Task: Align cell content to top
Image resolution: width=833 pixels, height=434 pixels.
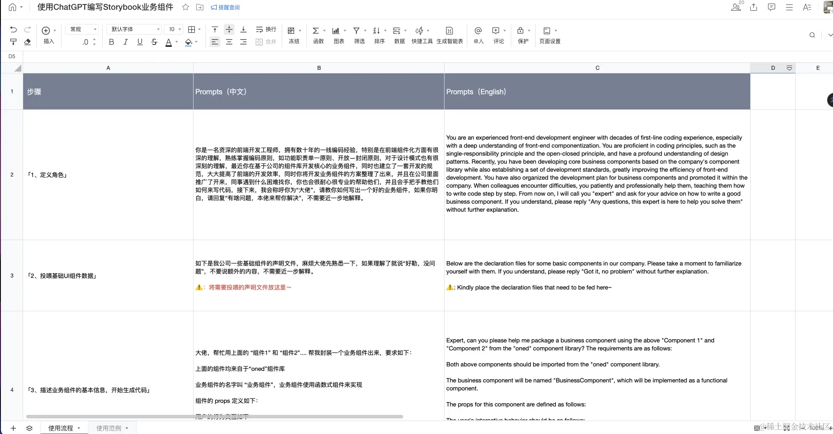Action: coord(215,30)
